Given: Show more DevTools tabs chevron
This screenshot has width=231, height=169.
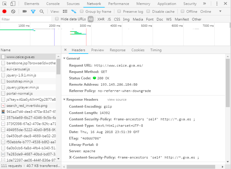Looking at the screenshot, I should [x=205, y=3].
